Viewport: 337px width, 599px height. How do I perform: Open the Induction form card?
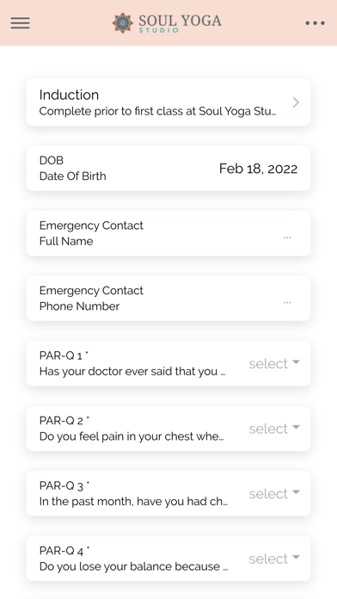pos(168,102)
